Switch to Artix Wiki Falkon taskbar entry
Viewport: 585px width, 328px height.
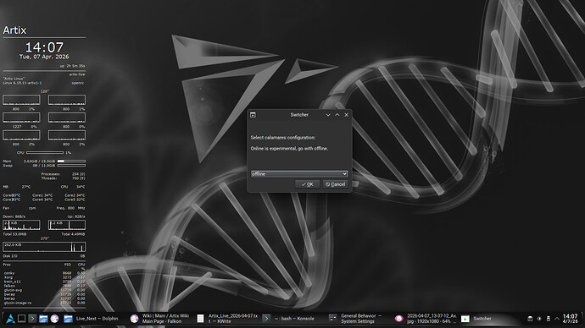click(161, 319)
